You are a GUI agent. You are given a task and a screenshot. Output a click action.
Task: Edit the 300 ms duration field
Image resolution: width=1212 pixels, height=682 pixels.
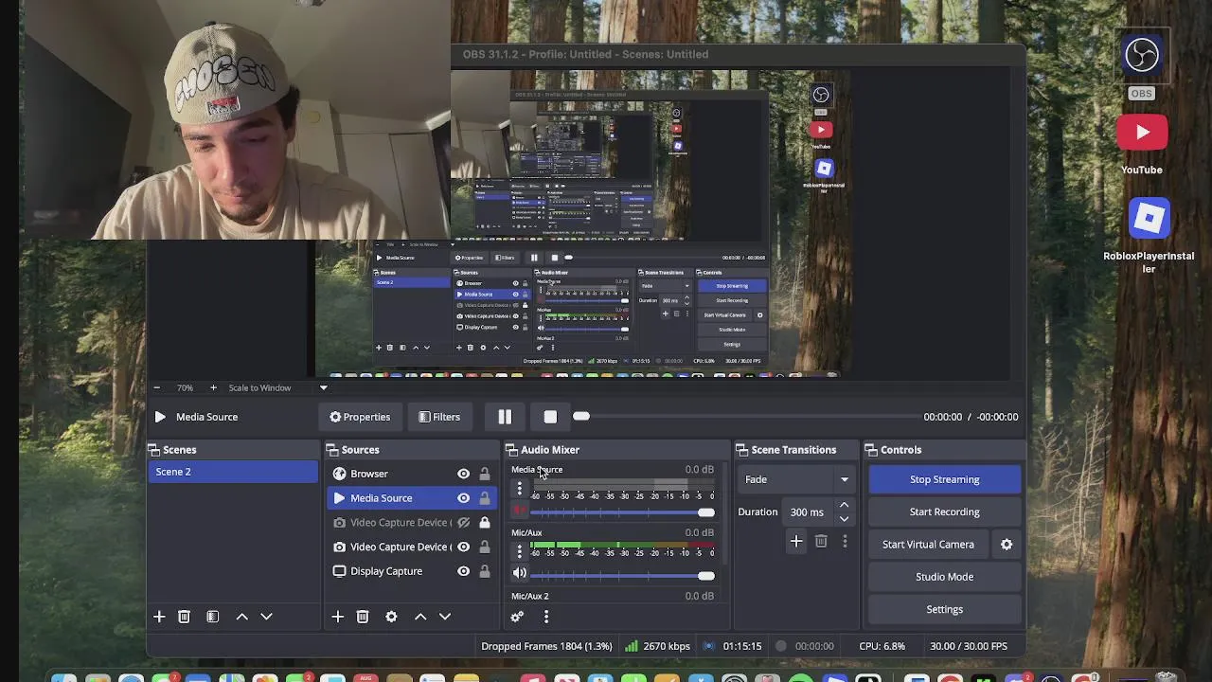(x=808, y=512)
